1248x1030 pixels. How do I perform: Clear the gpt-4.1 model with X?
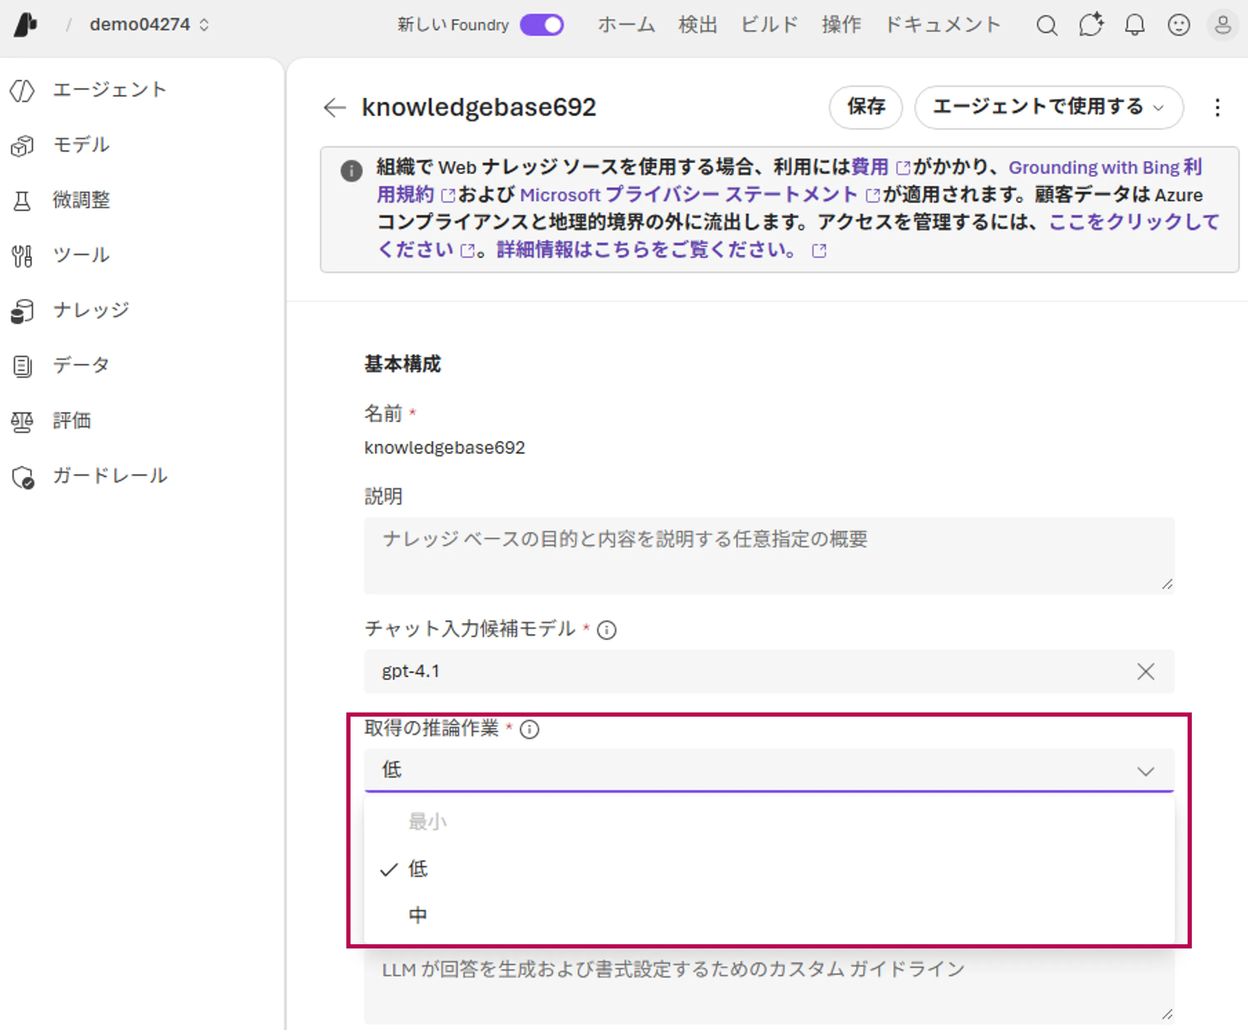tap(1145, 672)
